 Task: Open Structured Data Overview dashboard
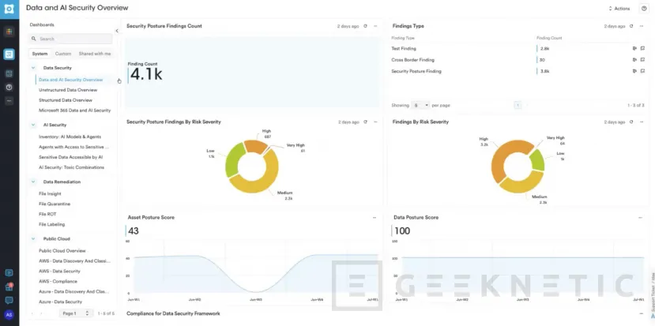(x=66, y=100)
